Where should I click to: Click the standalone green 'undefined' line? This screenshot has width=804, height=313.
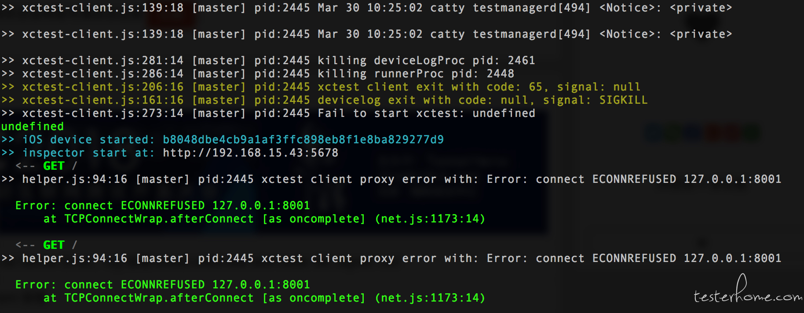(x=32, y=127)
